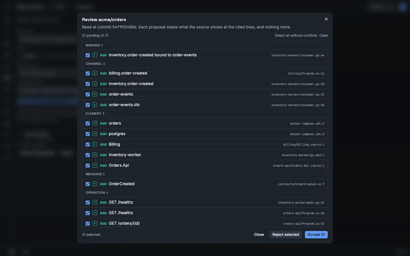Uncheck the postgres element proposal
The width and height of the screenshot is (410, 256).
point(88,134)
